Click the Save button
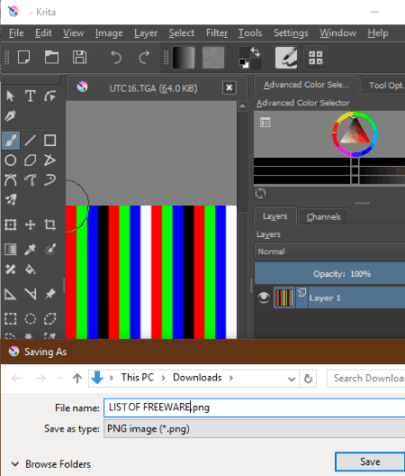 pyautogui.click(x=370, y=462)
